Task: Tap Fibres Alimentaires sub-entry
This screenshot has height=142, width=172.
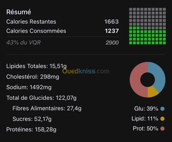Action: [47, 108]
